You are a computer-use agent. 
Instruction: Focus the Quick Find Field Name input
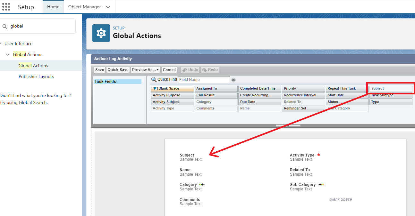click(204, 80)
